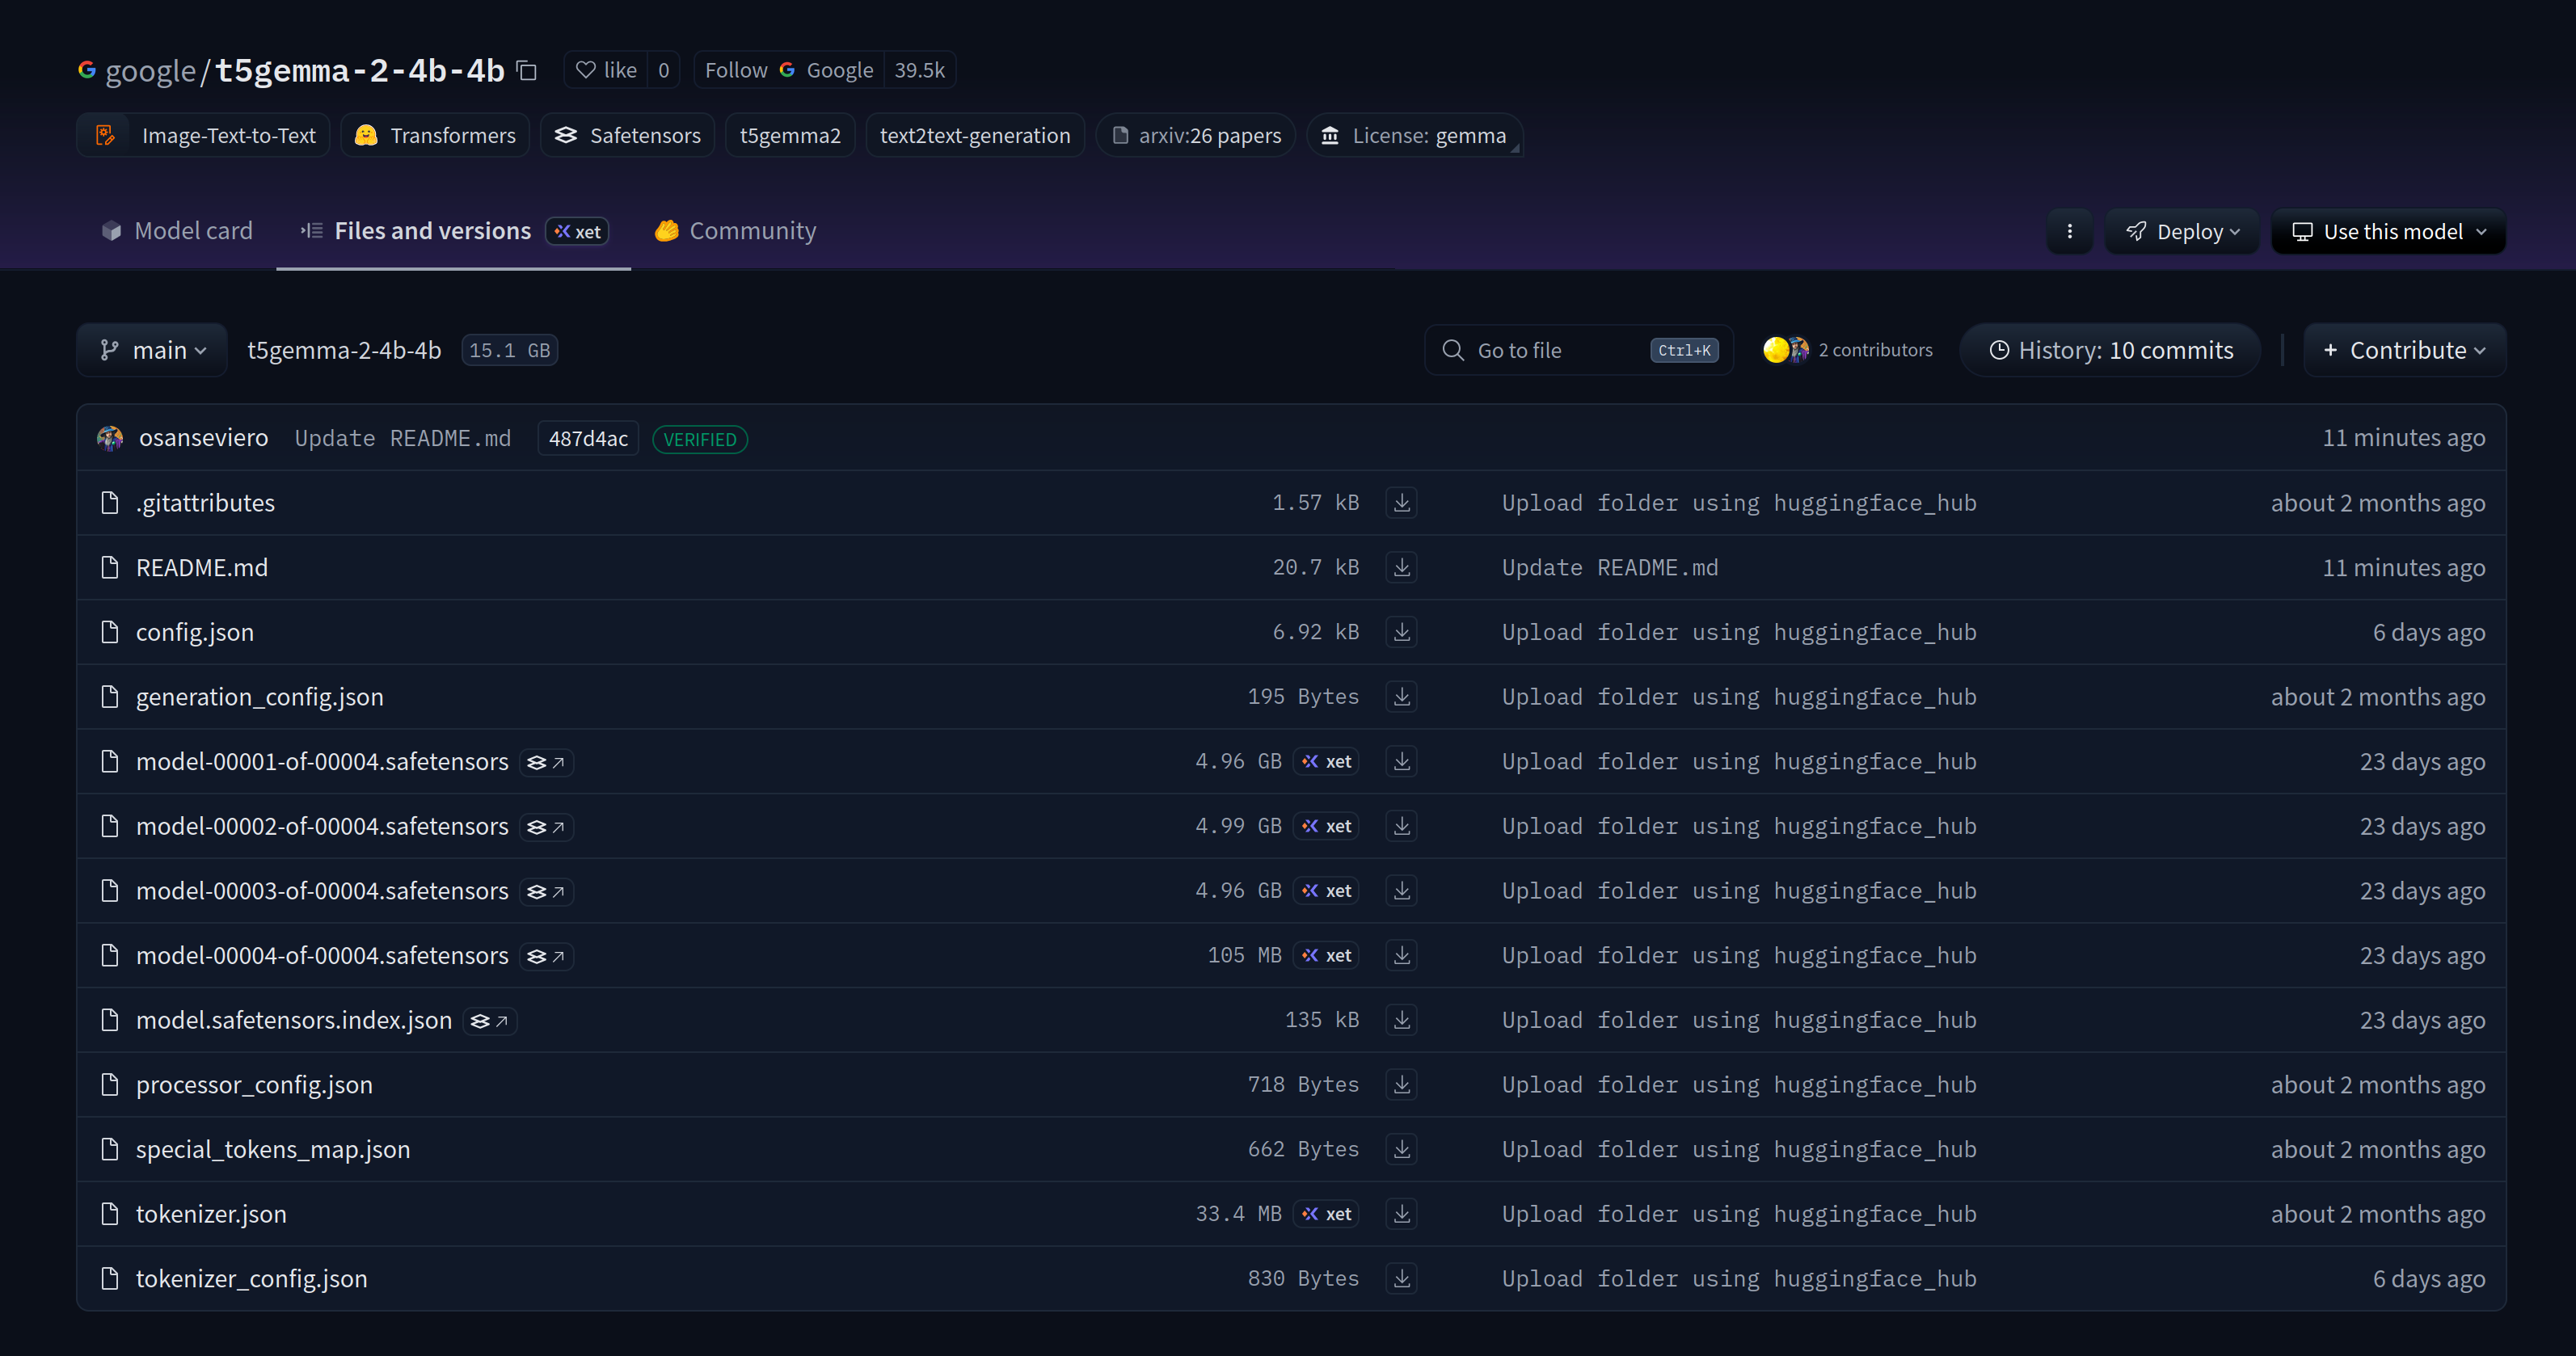The width and height of the screenshot is (2576, 1356).
Task: Open the three-dot more options menu
Action: coord(2069,232)
